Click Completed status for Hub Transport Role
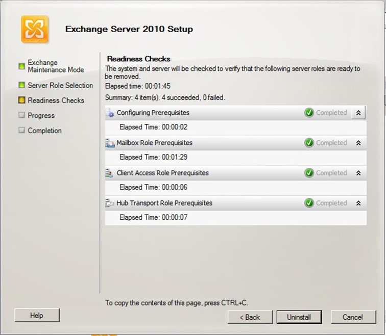Screen dimensions: 386x336 click(x=331, y=203)
